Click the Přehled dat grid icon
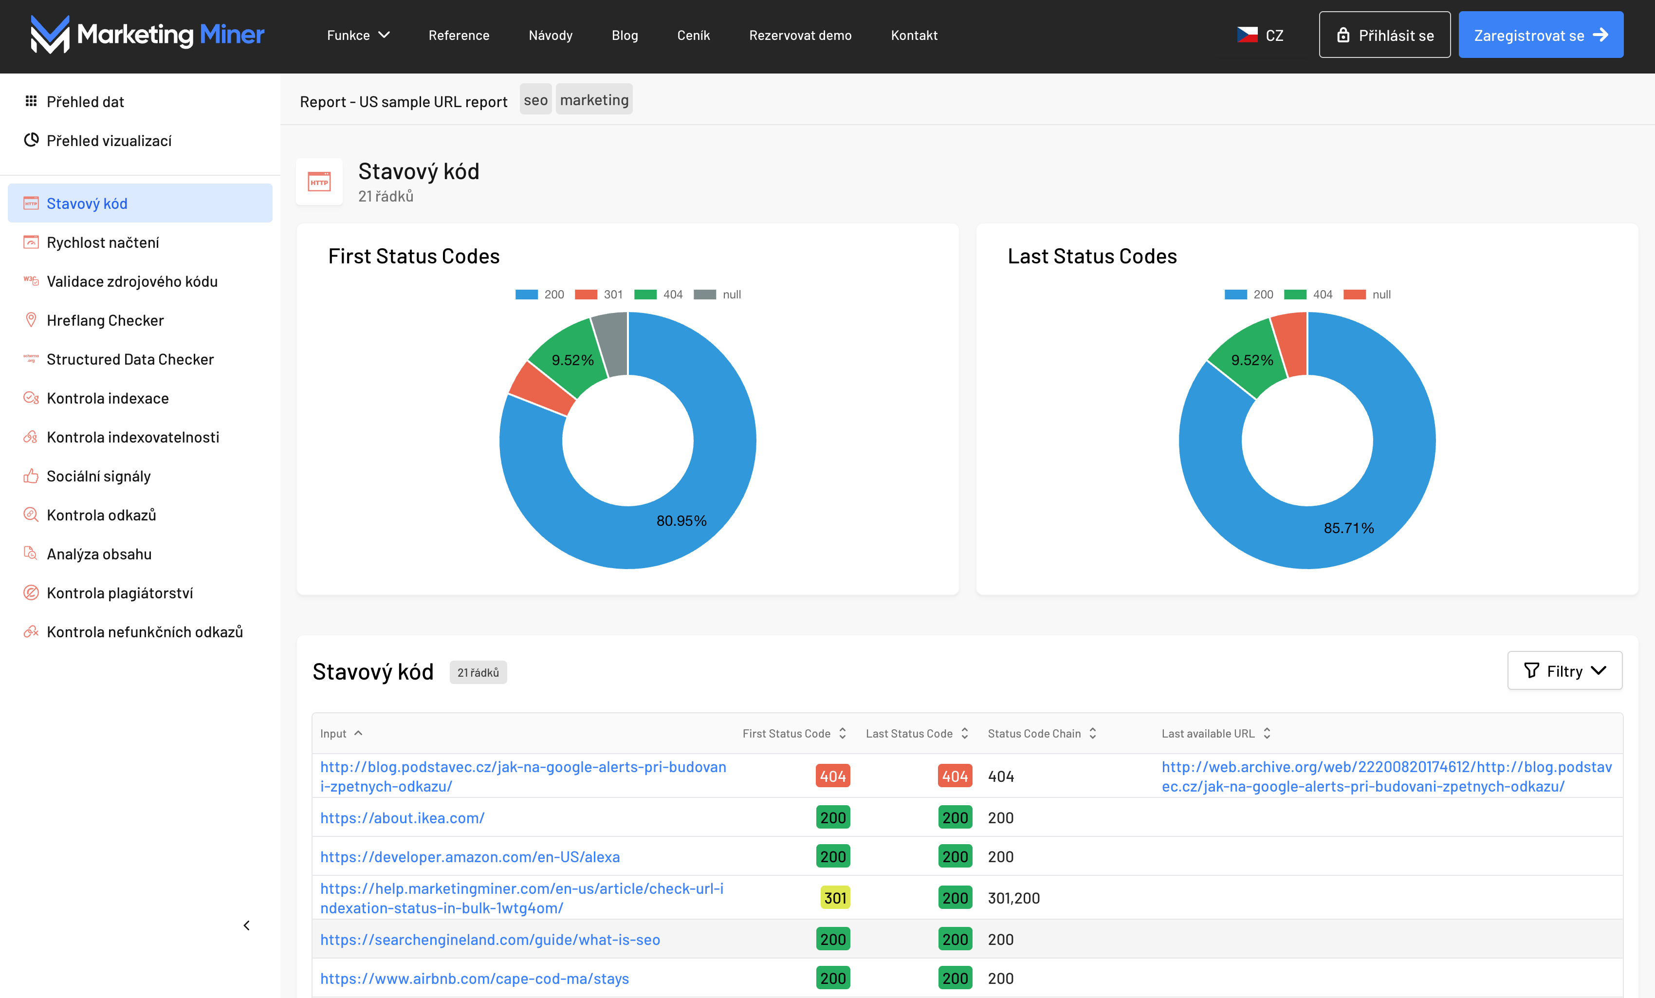1655x998 pixels. pos(31,101)
